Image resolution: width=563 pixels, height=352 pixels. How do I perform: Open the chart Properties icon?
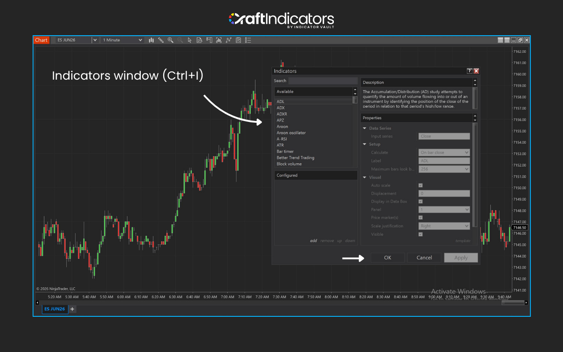pyautogui.click(x=238, y=40)
